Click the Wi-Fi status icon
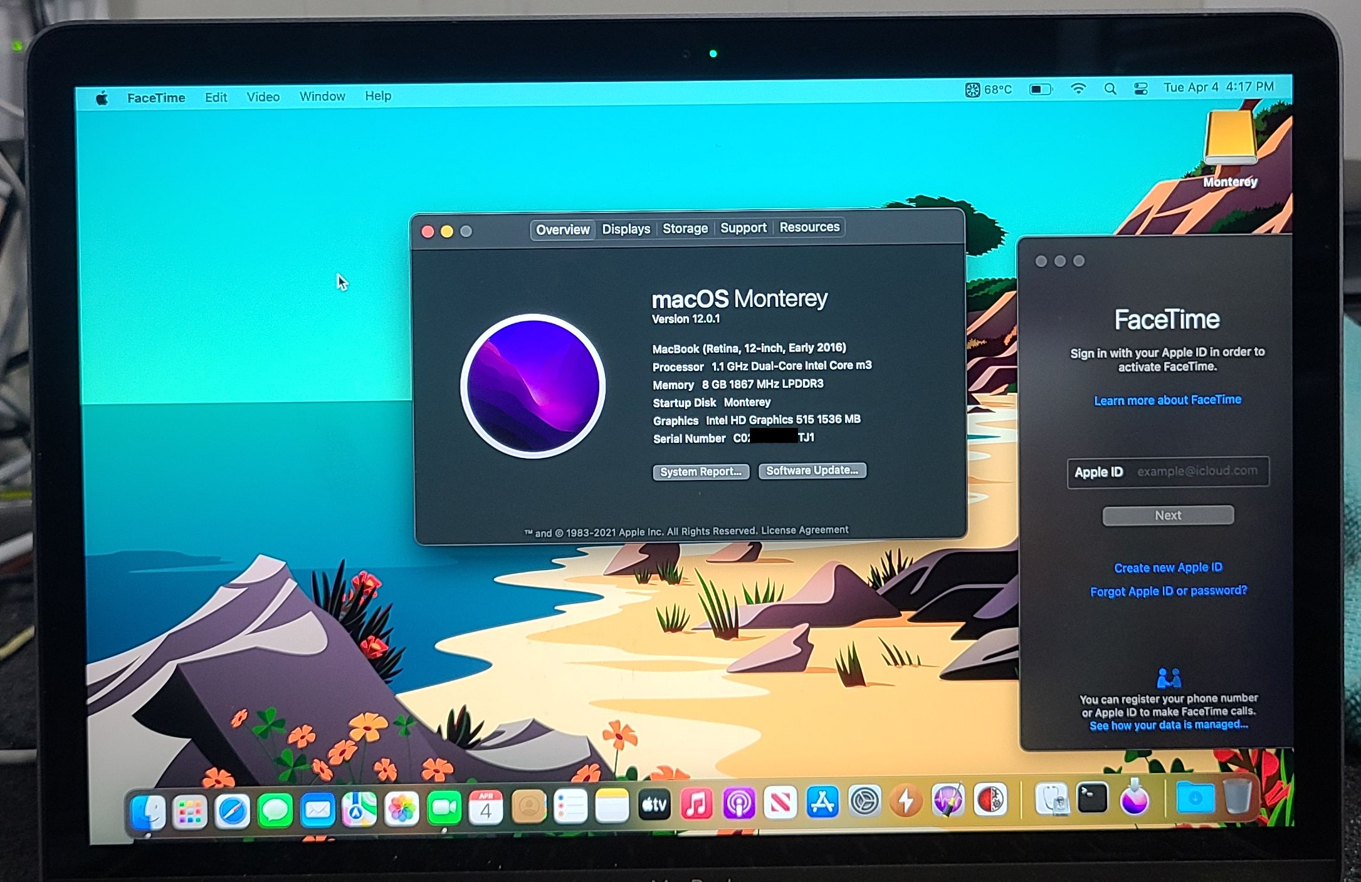This screenshot has height=882, width=1361. pyautogui.click(x=1078, y=88)
